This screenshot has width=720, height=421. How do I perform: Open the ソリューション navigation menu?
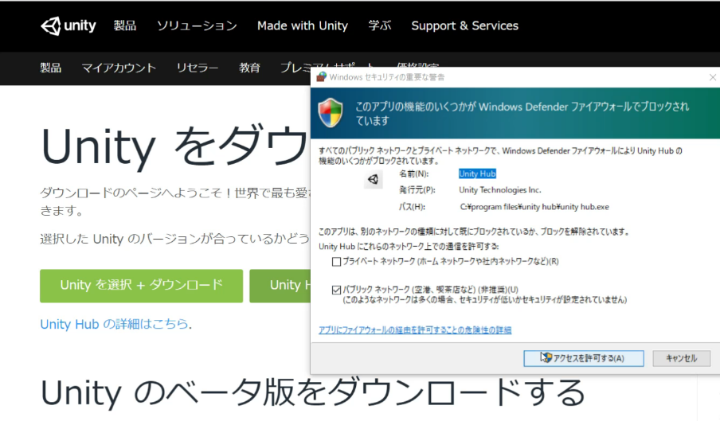[x=197, y=25]
